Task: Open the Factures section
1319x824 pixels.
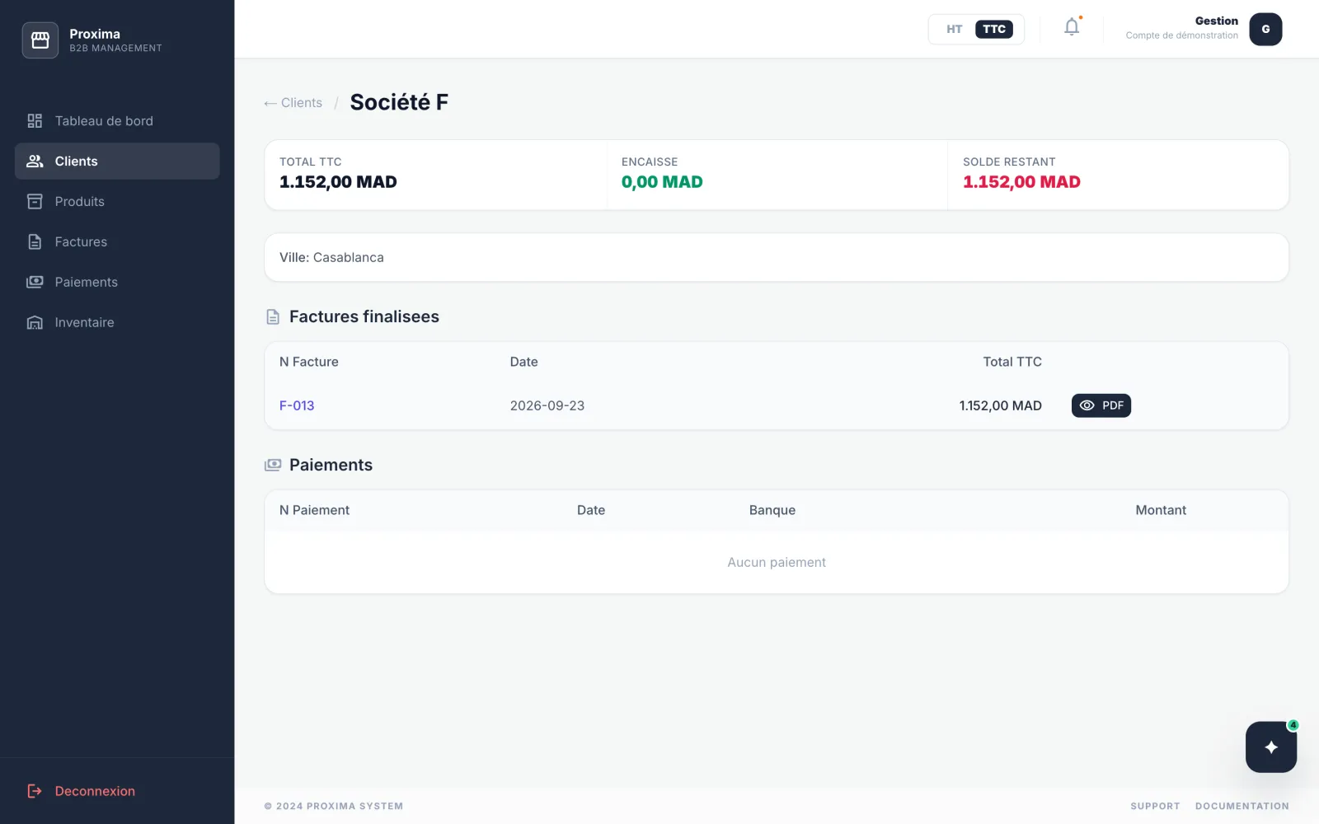Action: [117, 242]
